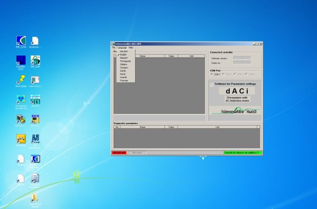Image resolution: width=317 pixels, height=209 pixels.
Task: Select the COM 3 port radio button
Action: (235, 74)
